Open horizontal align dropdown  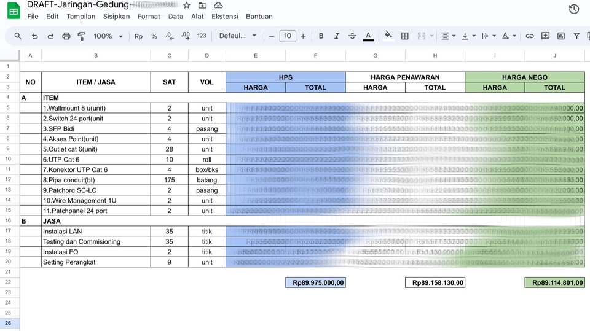[448, 36]
